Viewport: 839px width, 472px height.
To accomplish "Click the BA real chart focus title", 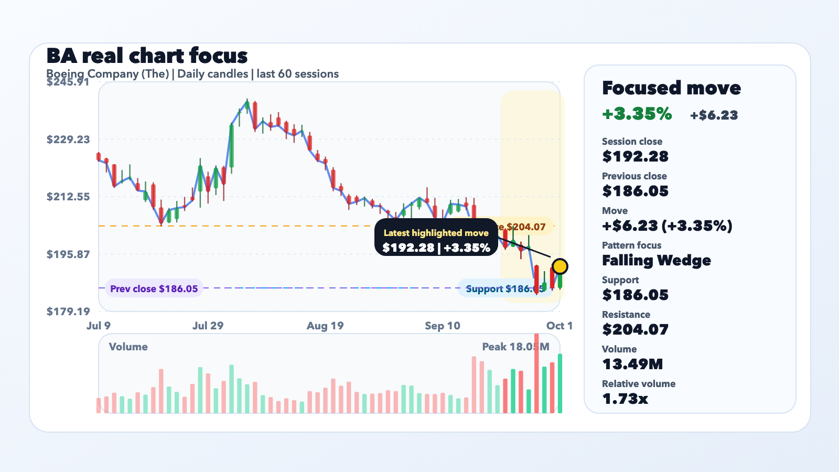I will pos(147,56).
